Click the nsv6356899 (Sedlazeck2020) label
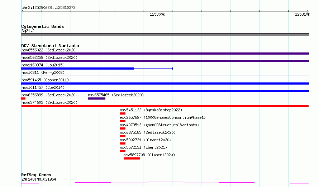This screenshot has width=319, height=187. coord(49,95)
